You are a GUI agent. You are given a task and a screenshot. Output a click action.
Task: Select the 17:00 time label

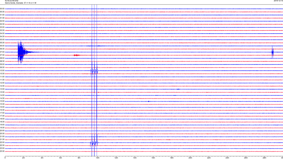click(2, 113)
